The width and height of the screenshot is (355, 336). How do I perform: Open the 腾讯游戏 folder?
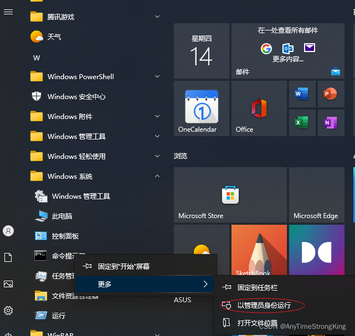(x=95, y=17)
